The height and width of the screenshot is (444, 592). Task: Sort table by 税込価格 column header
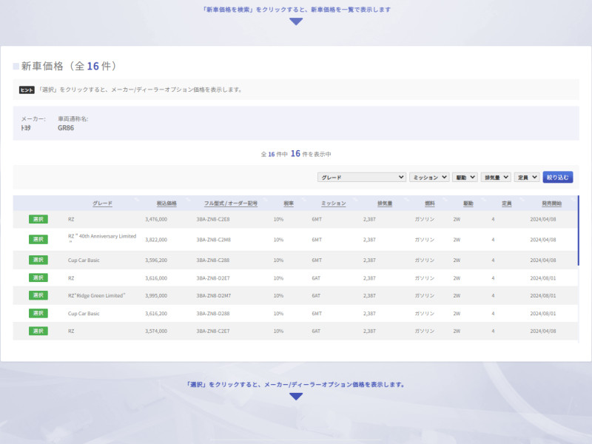(x=166, y=203)
